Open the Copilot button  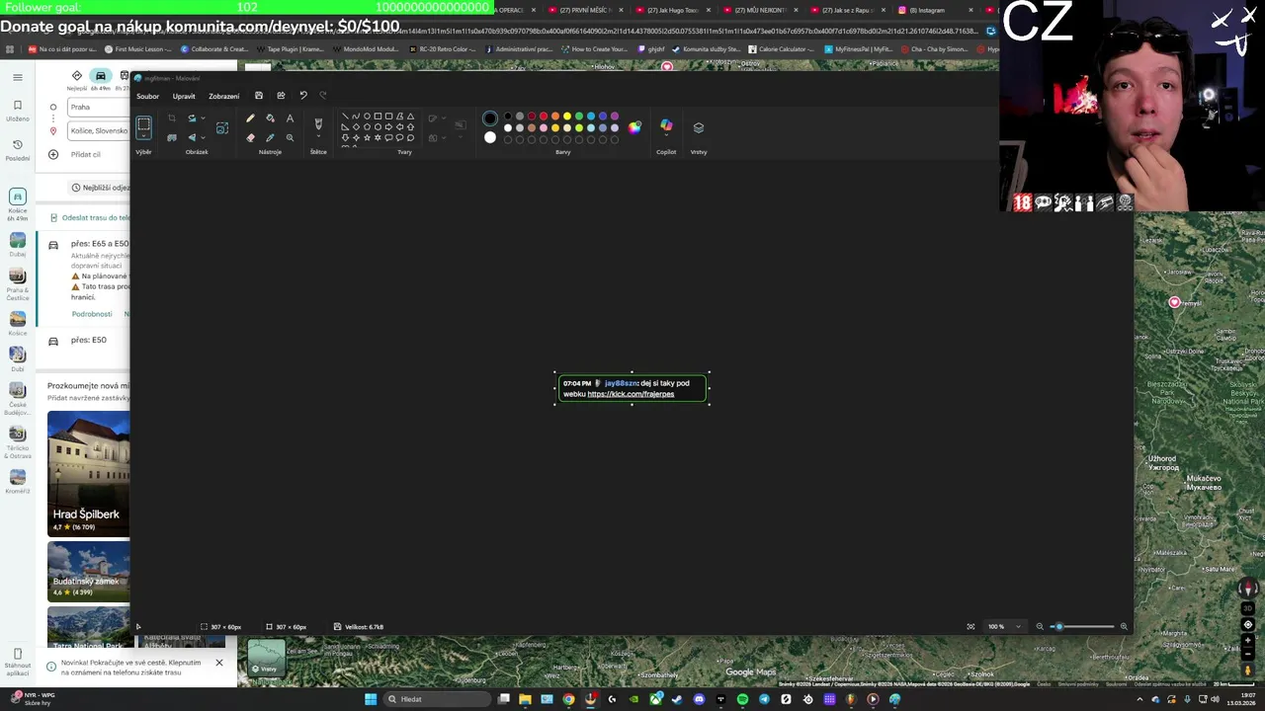pos(666,125)
